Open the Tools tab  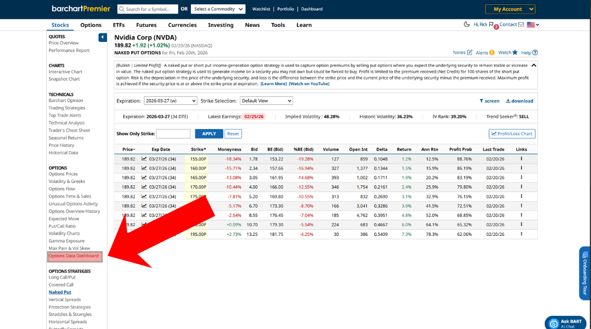pyautogui.click(x=278, y=25)
